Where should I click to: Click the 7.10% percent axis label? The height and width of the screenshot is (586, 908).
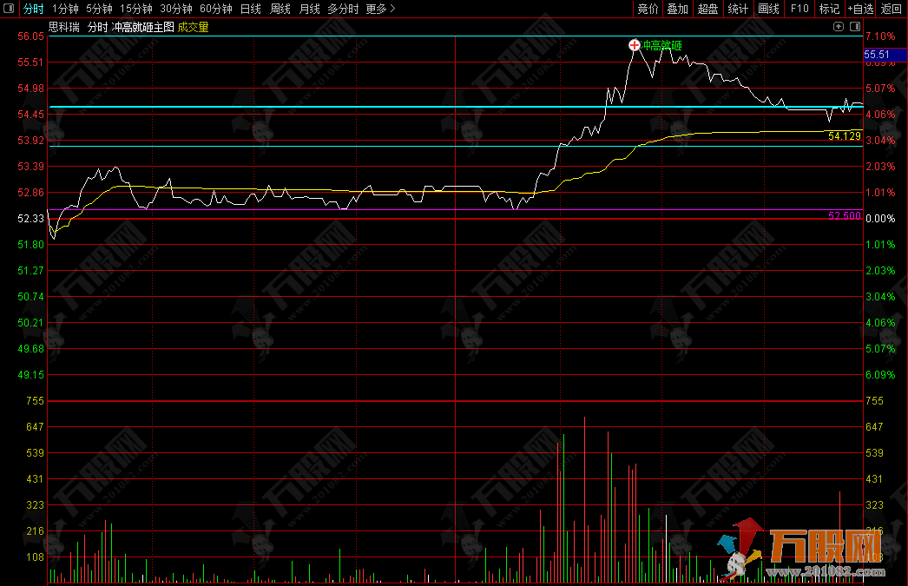coord(880,36)
